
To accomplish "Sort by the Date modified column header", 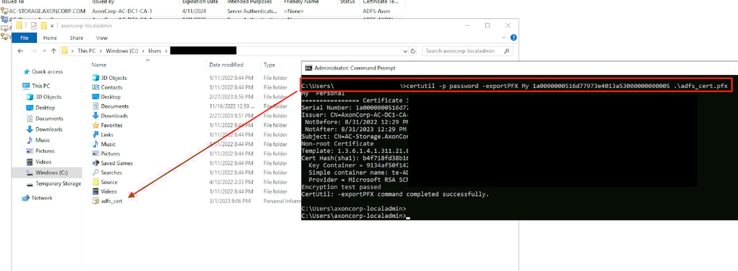I will [226, 65].
